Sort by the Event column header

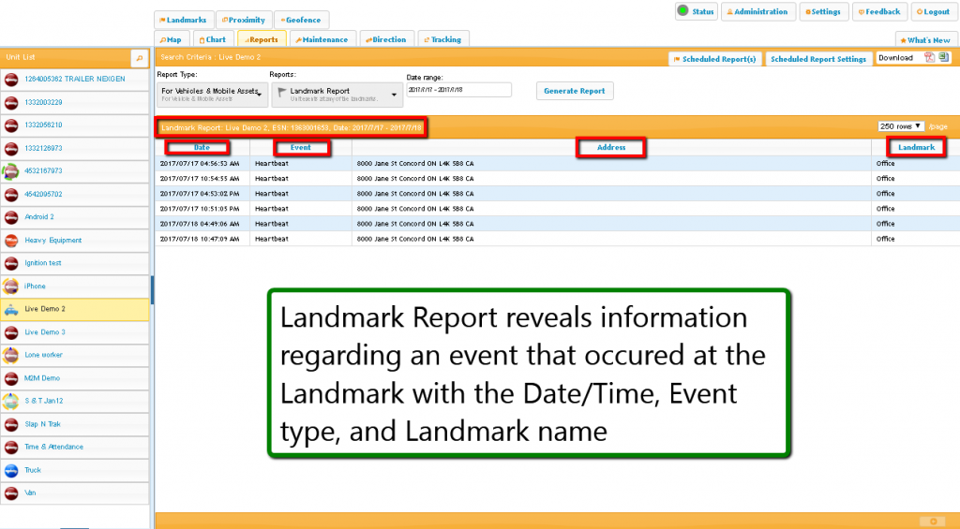(301, 147)
